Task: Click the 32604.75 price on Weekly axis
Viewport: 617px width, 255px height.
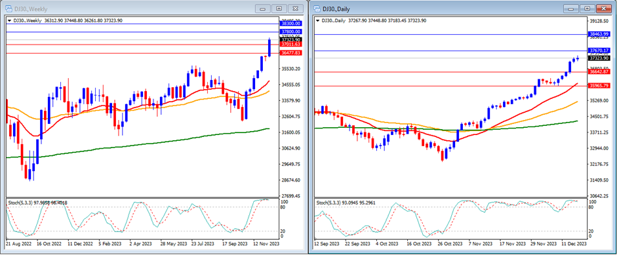Action: pos(290,117)
